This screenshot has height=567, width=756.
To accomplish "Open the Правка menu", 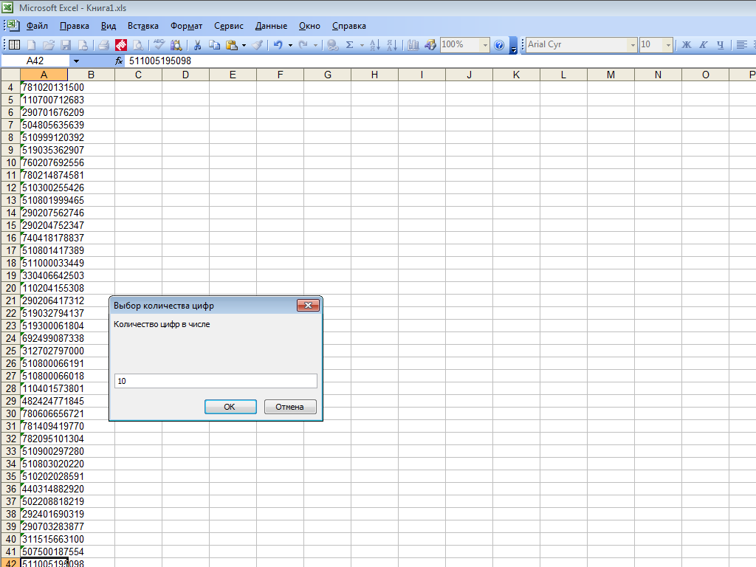I will click(x=75, y=26).
